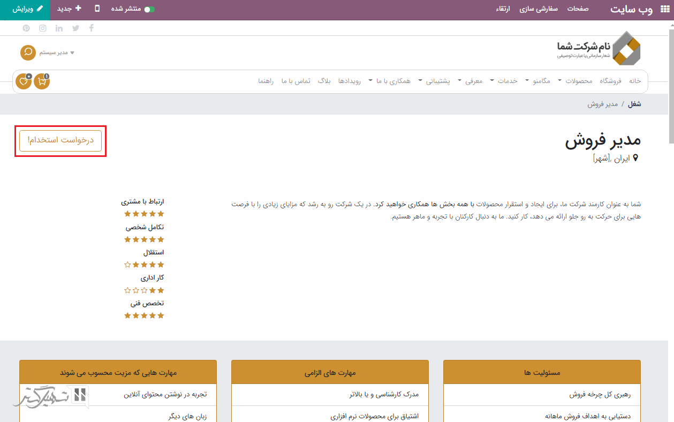The image size is (674, 422).
Task: Open the Twitter social link
Action: (75, 28)
